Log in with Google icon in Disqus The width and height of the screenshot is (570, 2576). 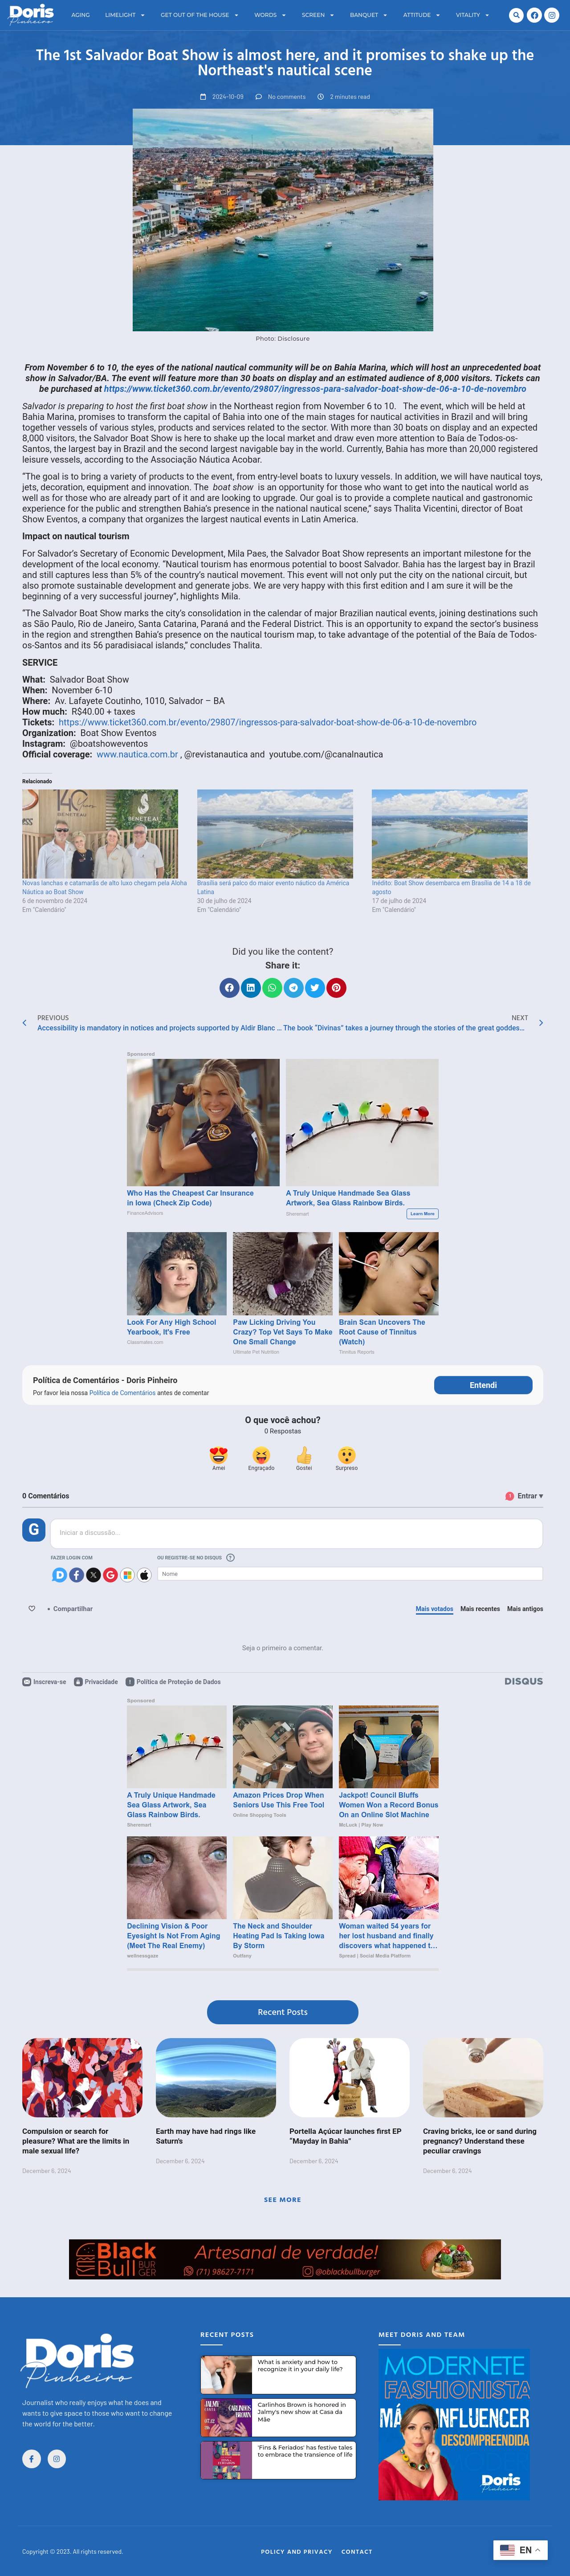110,1574
